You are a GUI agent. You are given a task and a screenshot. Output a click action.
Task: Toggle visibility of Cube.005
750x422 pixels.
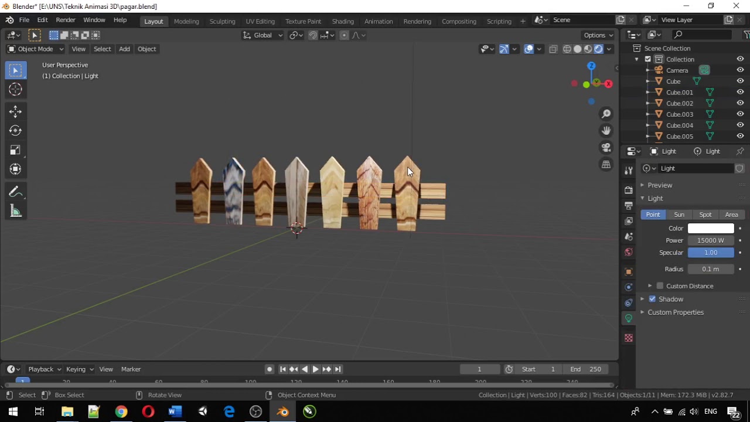point(740,137)
